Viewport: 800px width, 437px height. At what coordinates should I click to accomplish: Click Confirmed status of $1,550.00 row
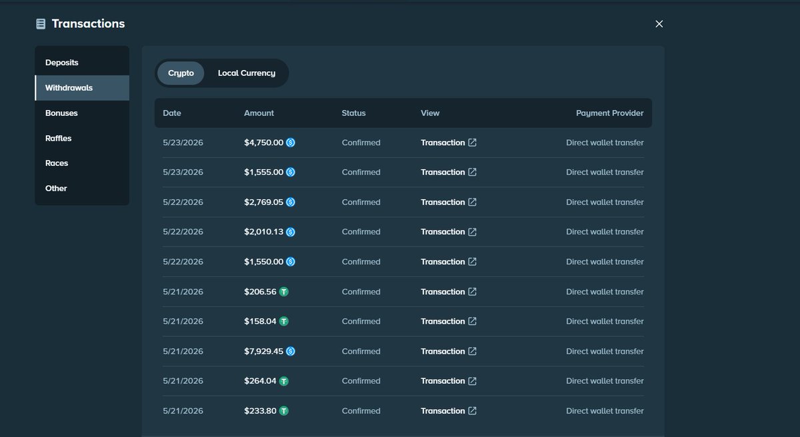pyautogui.click(x=361, y=262)
